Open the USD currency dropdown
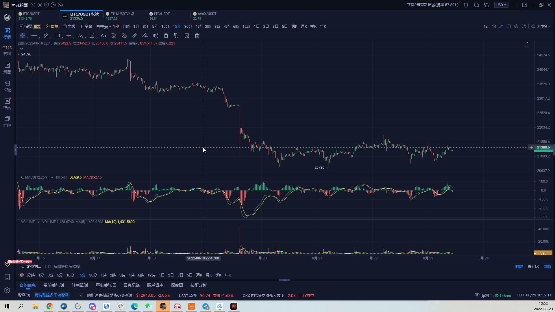 pos(501,5)
